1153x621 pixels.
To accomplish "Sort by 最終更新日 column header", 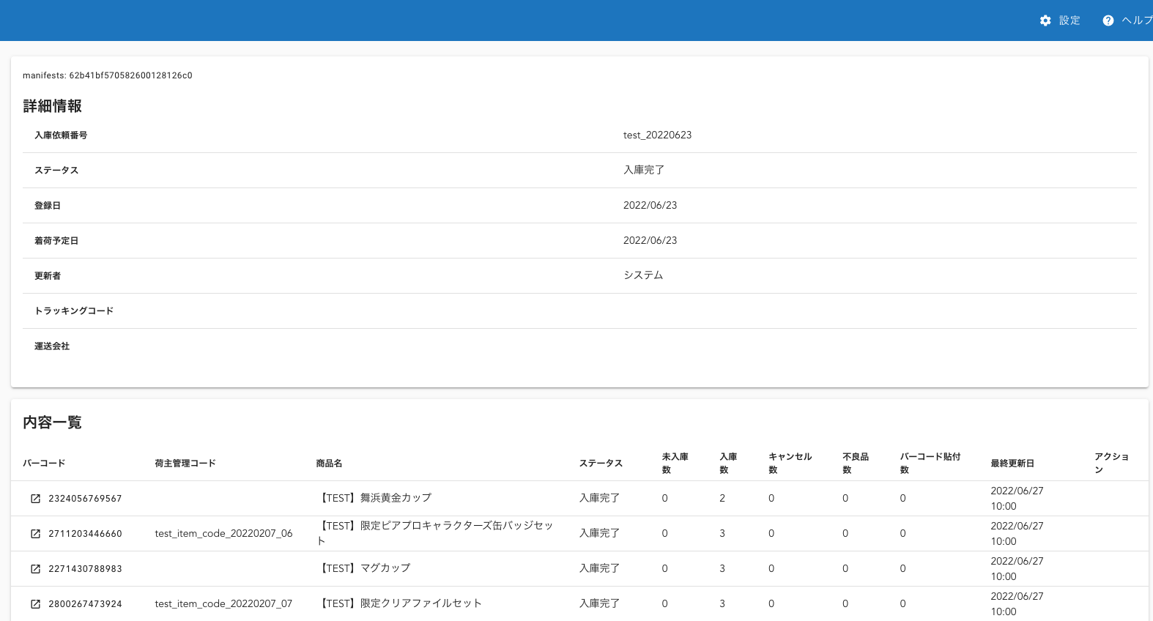I will point(1012,464).
